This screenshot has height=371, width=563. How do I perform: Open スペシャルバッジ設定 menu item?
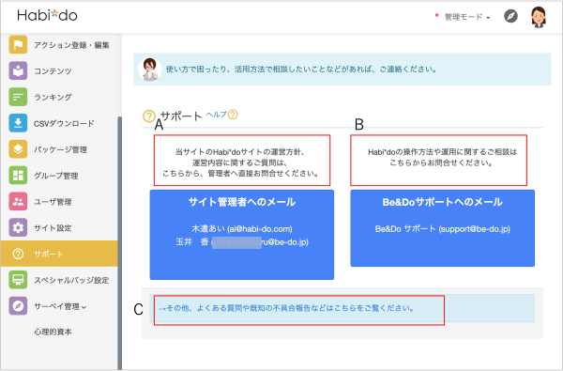71,280
